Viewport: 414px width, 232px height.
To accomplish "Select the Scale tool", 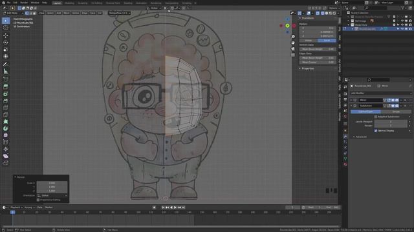I will 6,50.
